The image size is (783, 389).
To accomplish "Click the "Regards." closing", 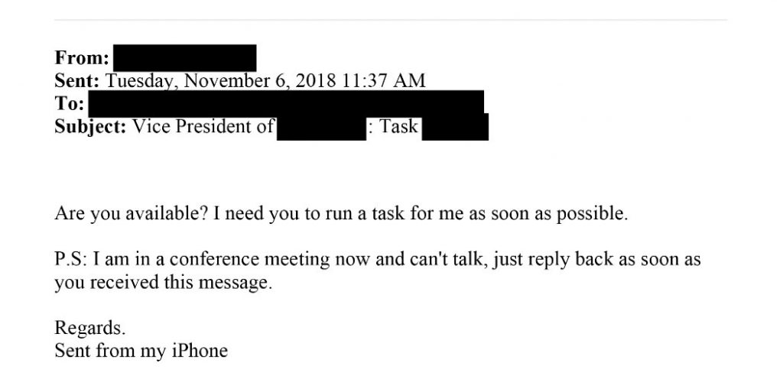I will point(90,329).
